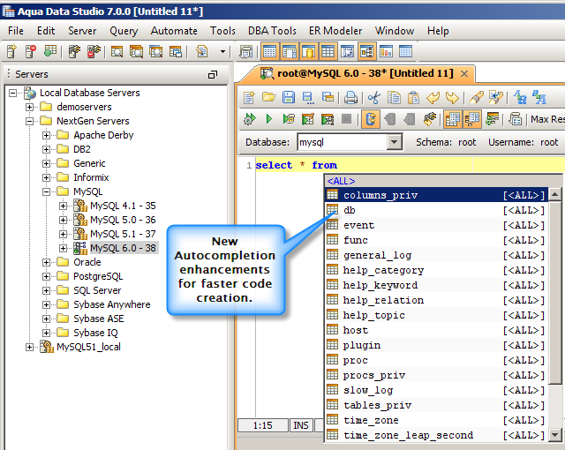The width and height of the screenshot is (565, 450).
Task: Toggle the highlighted diagram view button
Action: tap(366, 52)
